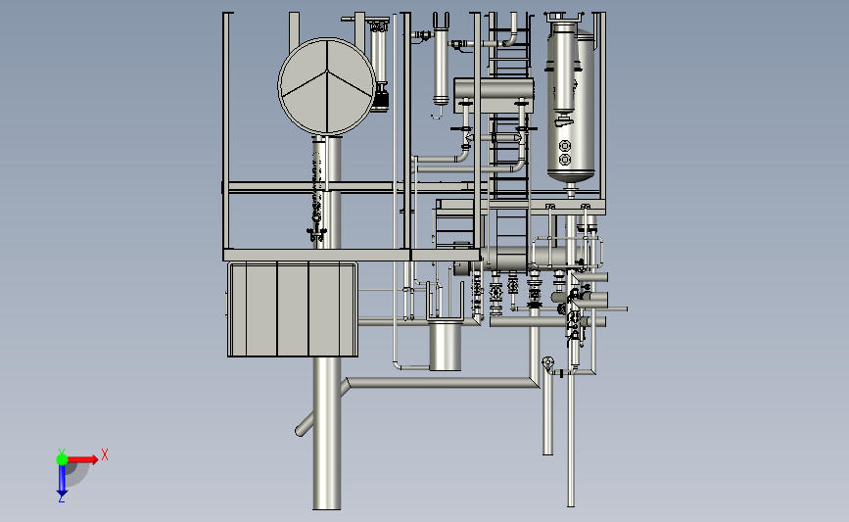The width and height of the screenshot is (849, 522).
Task: Select the long horizontal pipe with diagonal branch
Action: tap(442, 383)
